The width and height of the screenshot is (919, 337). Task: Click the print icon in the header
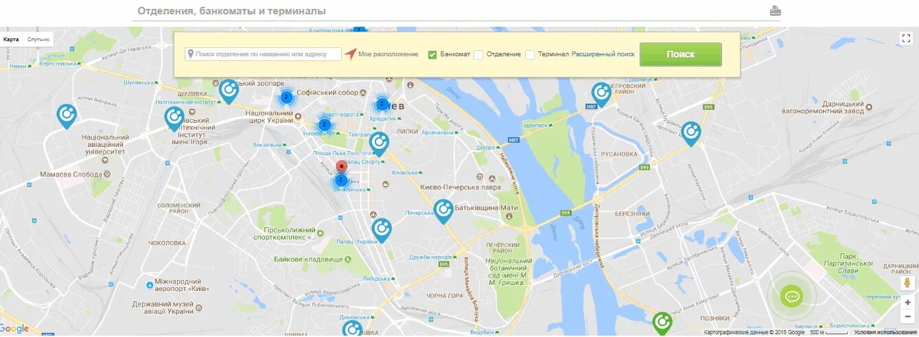(776, 11)
